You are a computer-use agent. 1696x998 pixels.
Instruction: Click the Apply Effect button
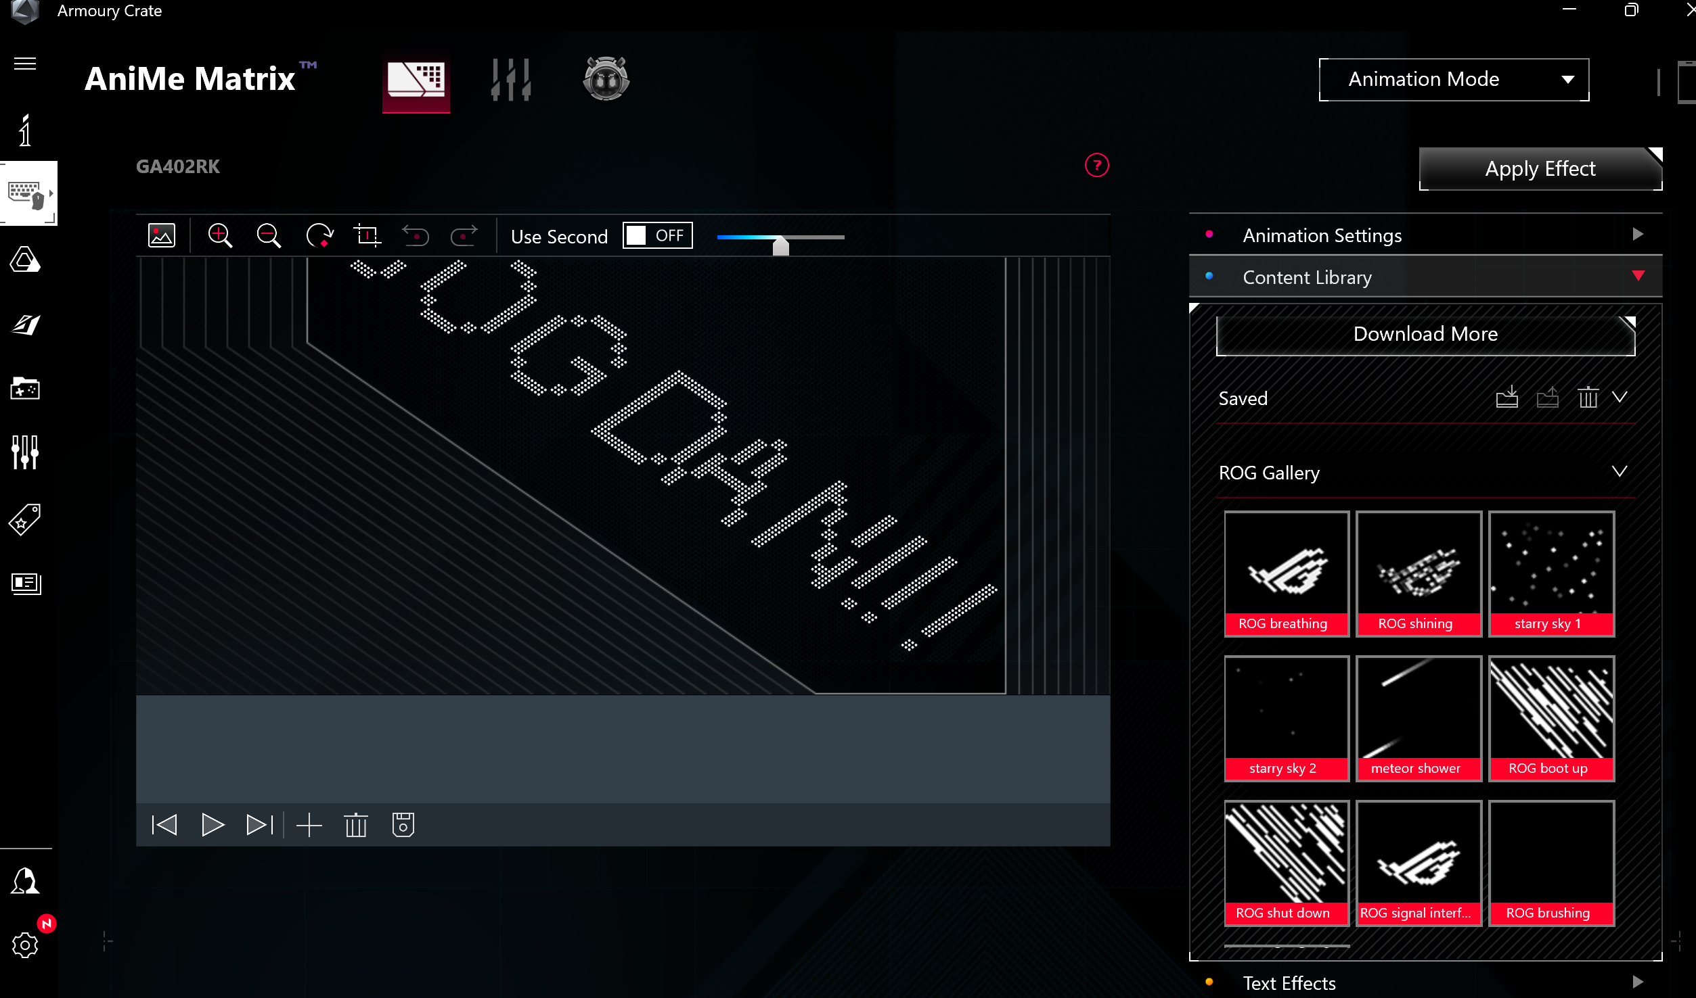tap(1540, 168)
